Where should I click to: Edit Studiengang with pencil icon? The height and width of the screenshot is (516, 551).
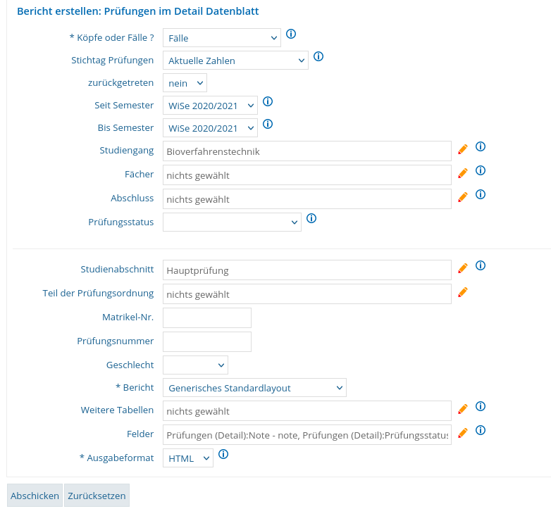coord(463,149)
